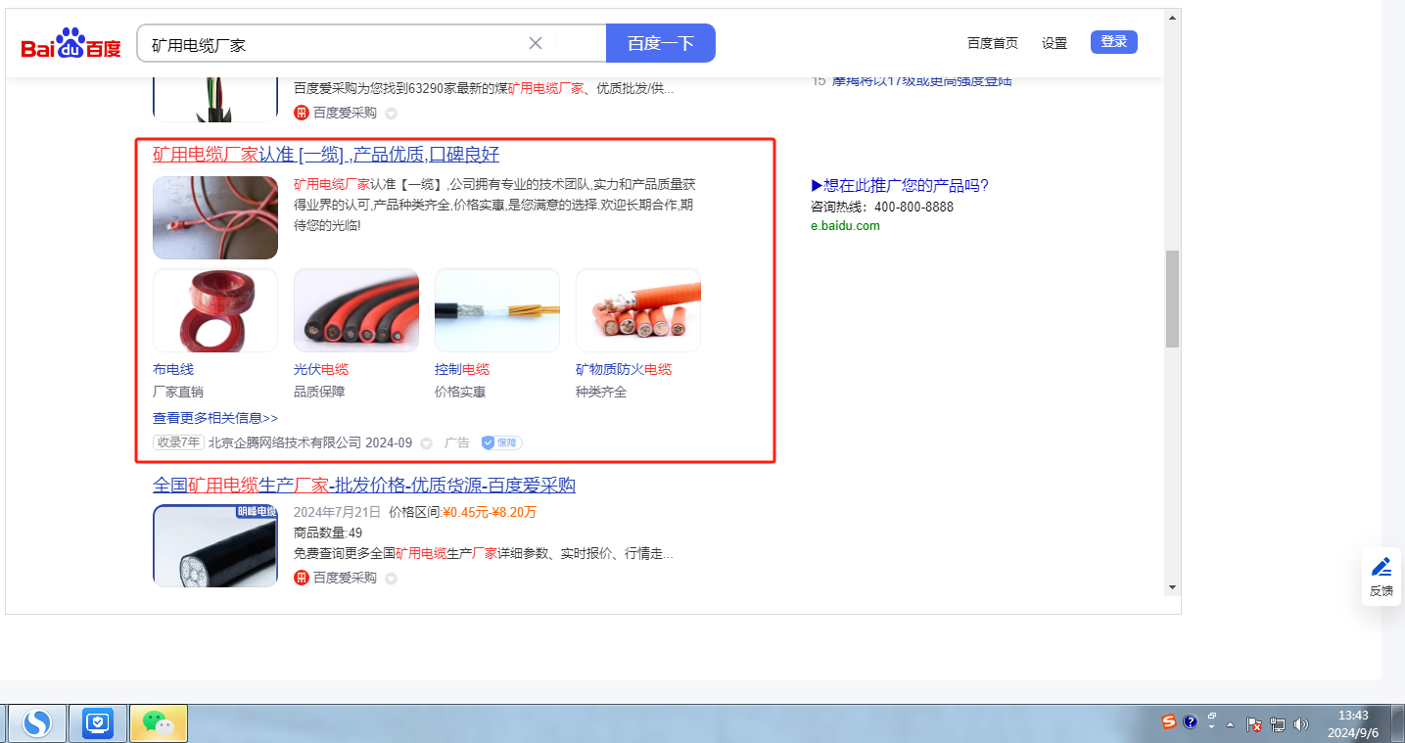This screenshot has width=1405, height=743.
Task: Click the 价格实惠 caption
Action: (460, 393)
